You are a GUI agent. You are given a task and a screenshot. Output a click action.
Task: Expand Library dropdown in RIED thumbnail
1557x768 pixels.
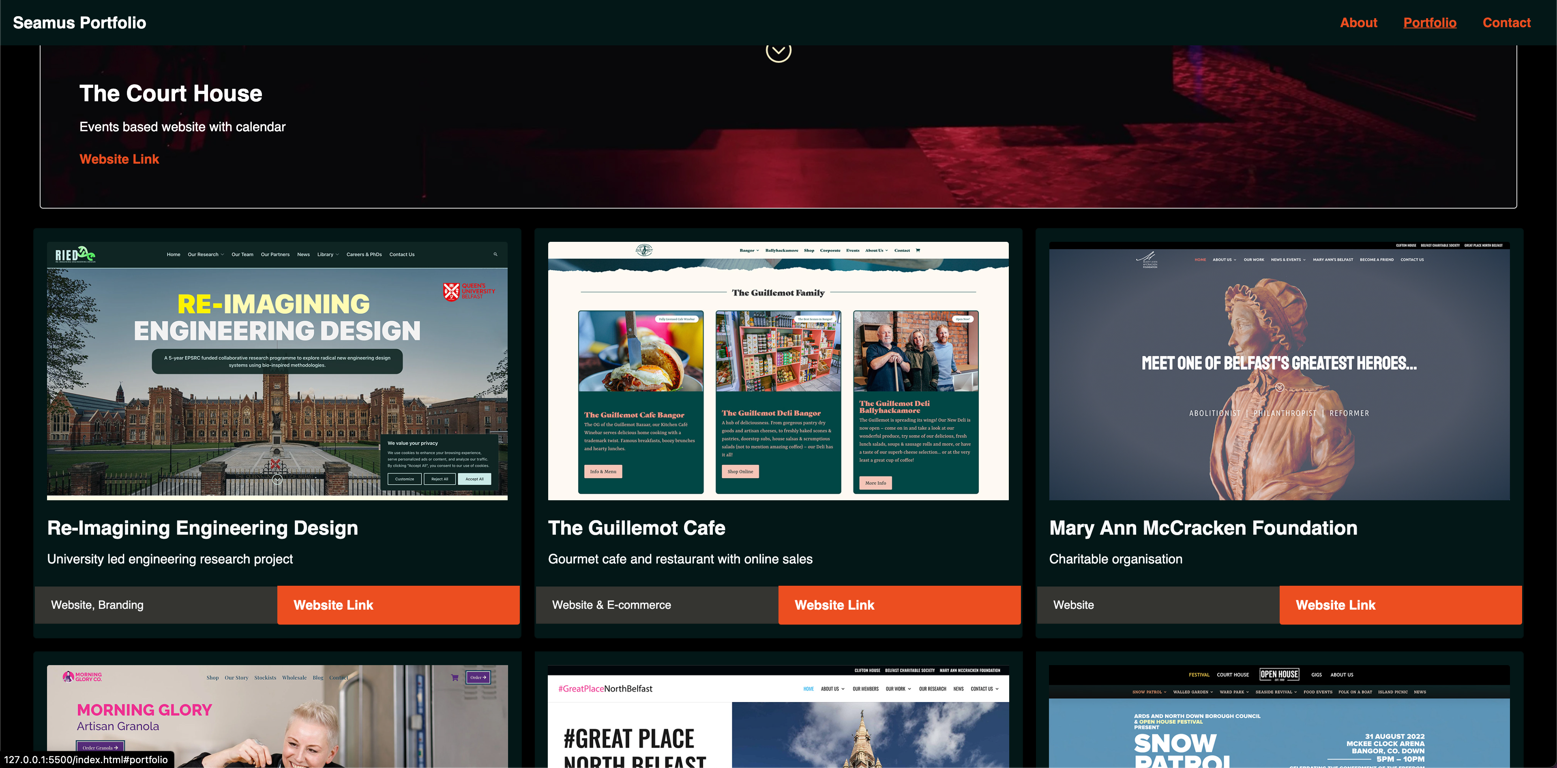(328, 254)
